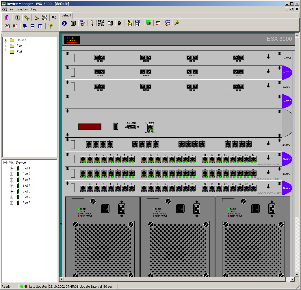This screenshot has height=290, width=301.
Task: Select Slot 7 in the device tree
Action: 26,197
